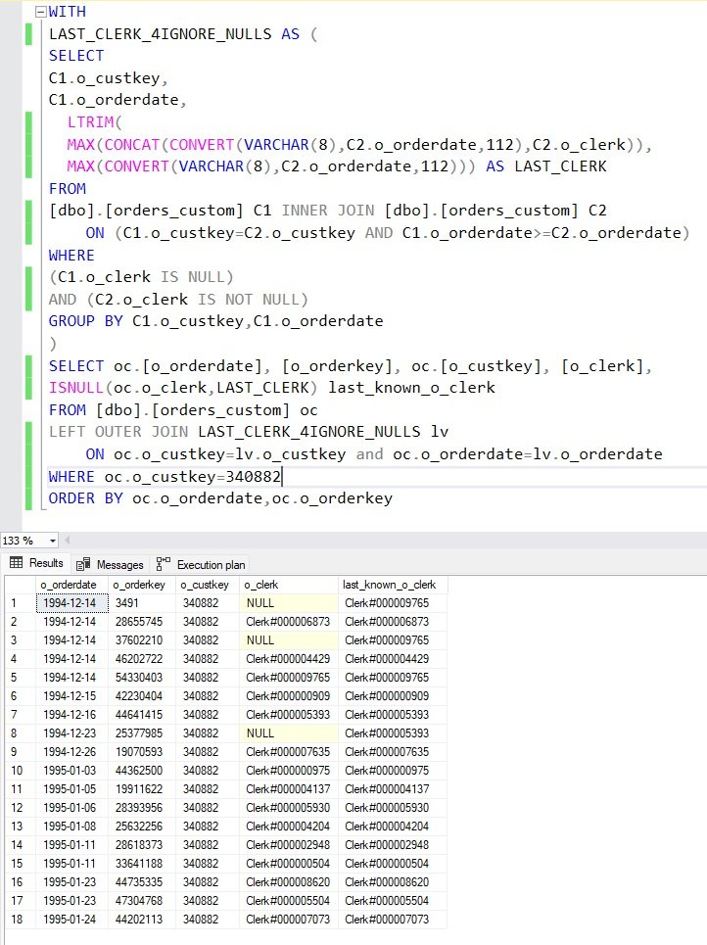The width and height of the screenshot is (707, 945).
Task: Click order date cell 1995-01-24
Action: (71, 920)
